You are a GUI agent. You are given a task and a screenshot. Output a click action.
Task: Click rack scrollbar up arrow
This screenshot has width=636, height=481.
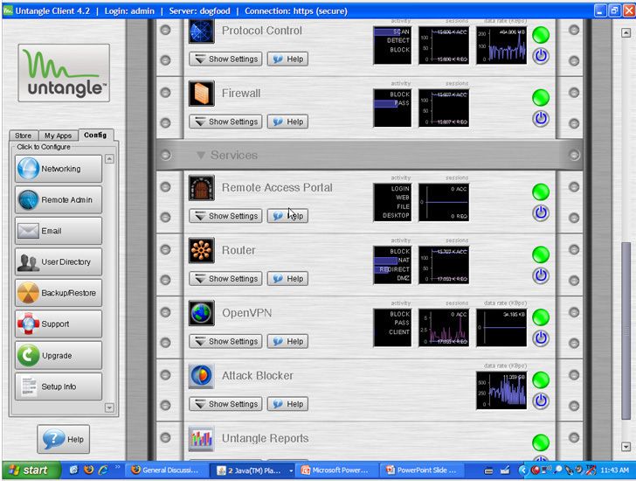point(626,32)
